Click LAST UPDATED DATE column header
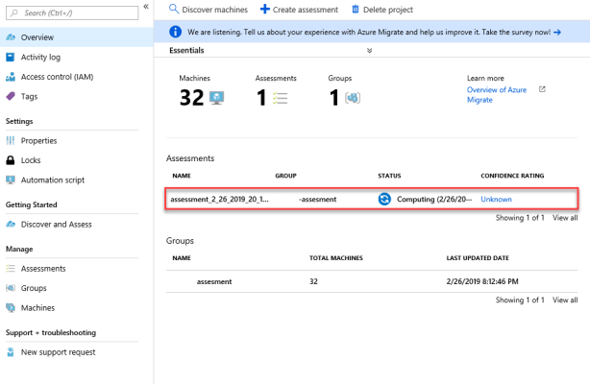 coord(478,258)
